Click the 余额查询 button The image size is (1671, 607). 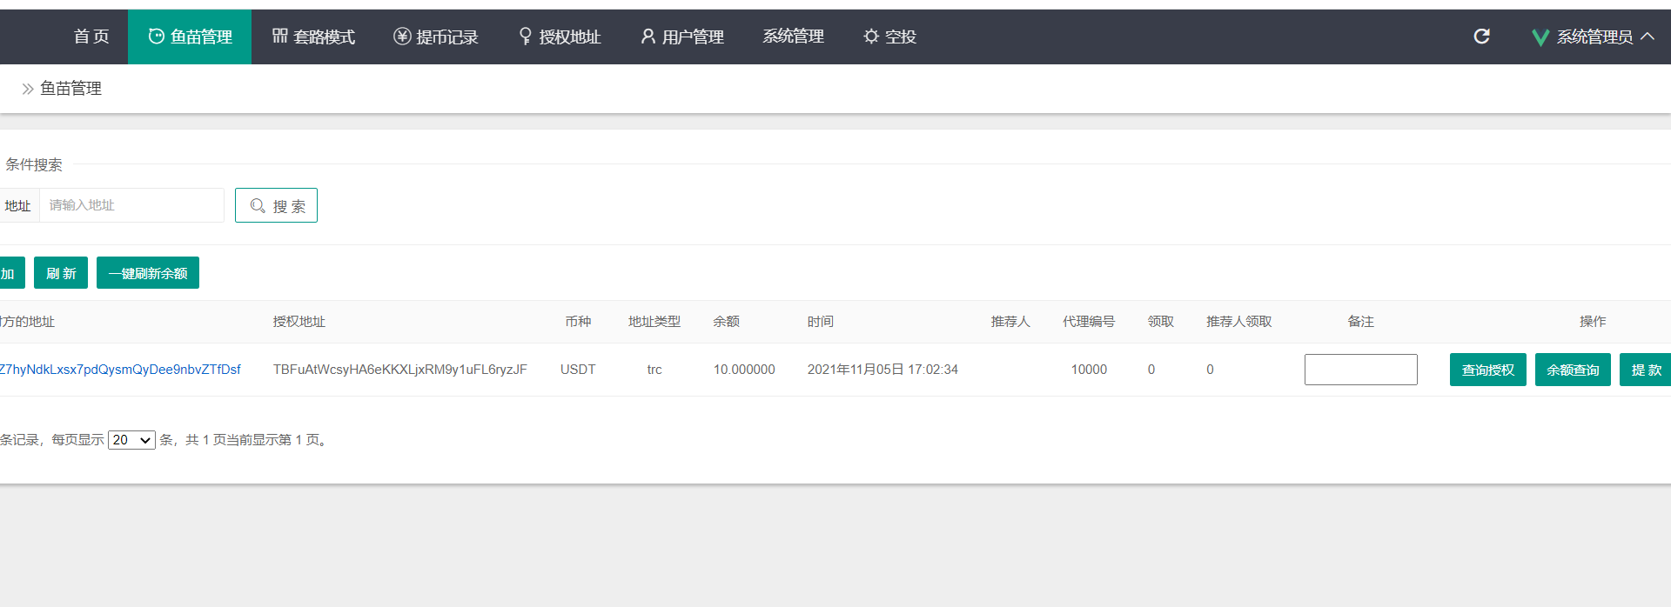(x=1573, y=370)
